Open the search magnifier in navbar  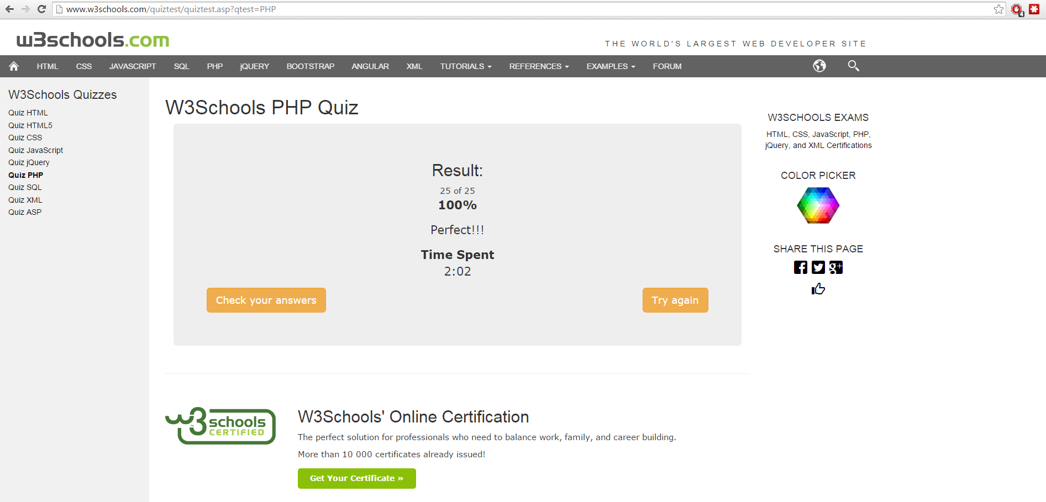point(854,66)
